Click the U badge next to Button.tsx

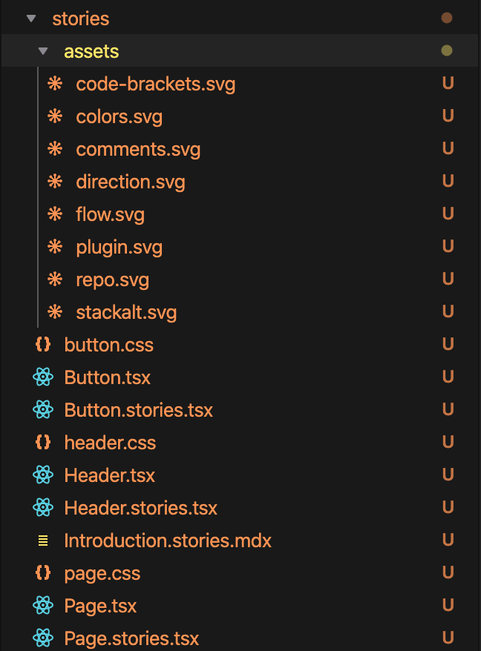[x=448, y=377]
